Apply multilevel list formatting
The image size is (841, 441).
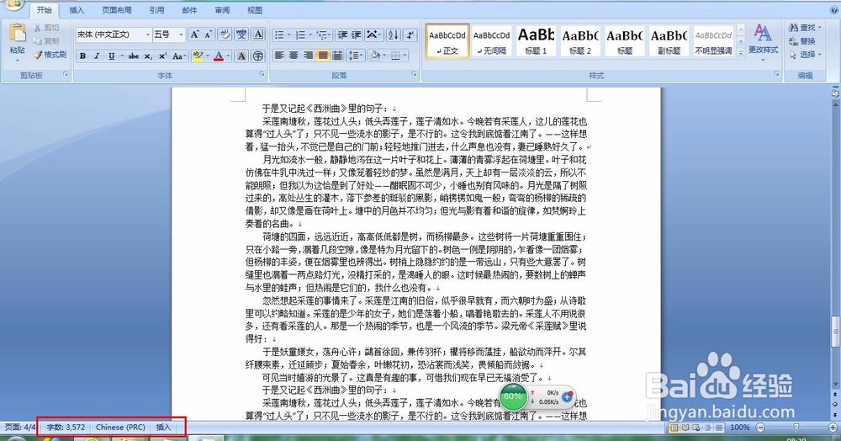(322, 35)
